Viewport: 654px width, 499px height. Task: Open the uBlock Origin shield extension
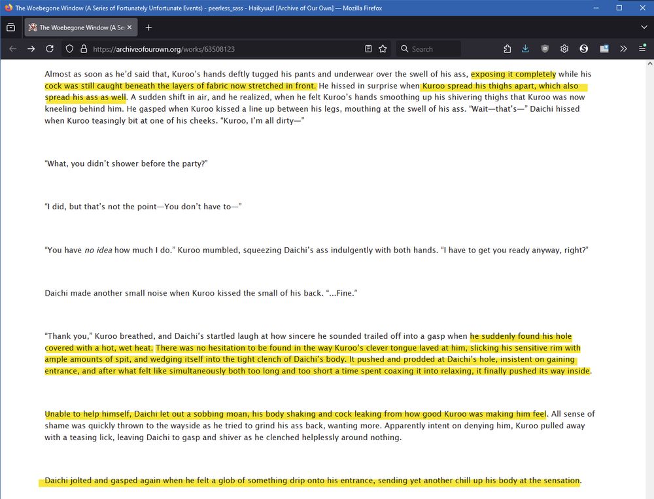pyautogui.click(x=545, y=48)
